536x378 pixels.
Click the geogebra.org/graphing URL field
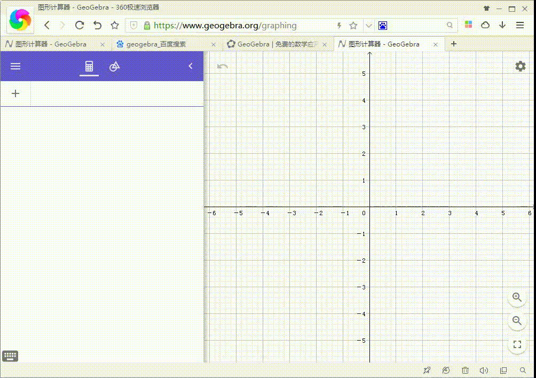tap(225, 25)
